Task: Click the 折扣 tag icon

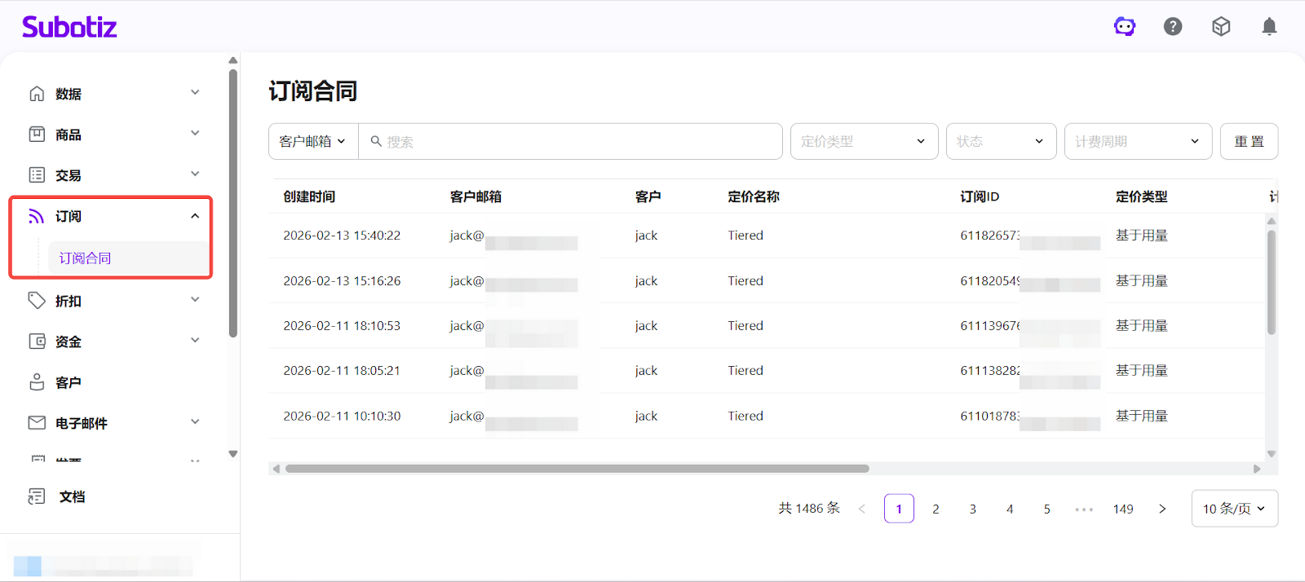Action: click(x=37, y=301)
